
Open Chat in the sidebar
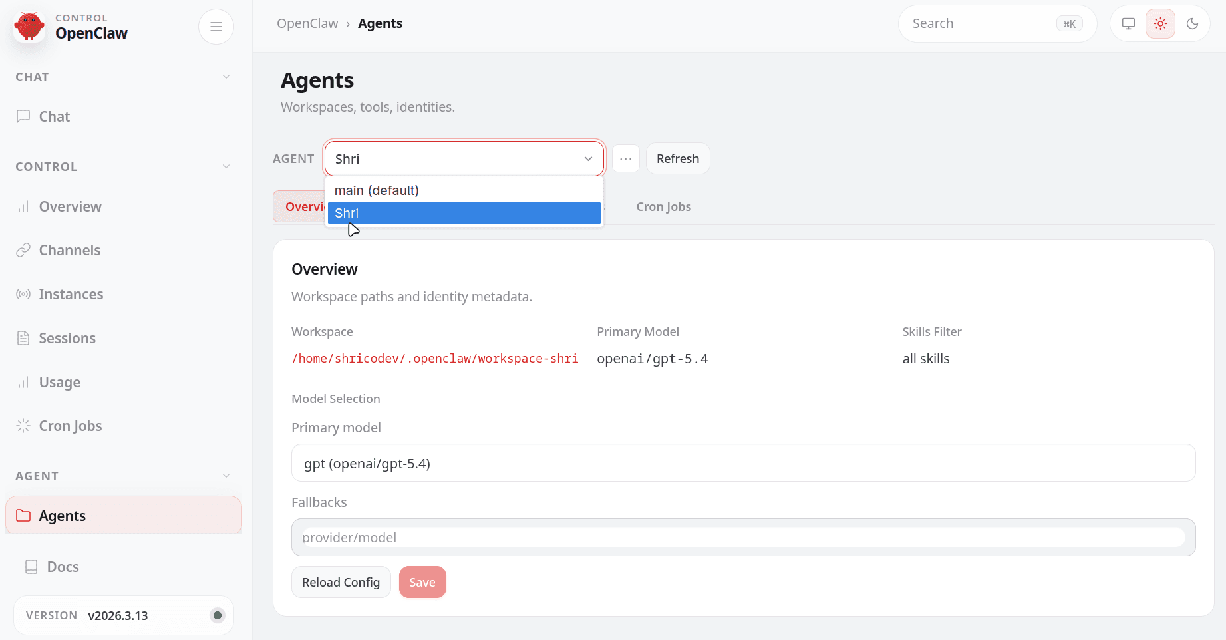point(123,116)
